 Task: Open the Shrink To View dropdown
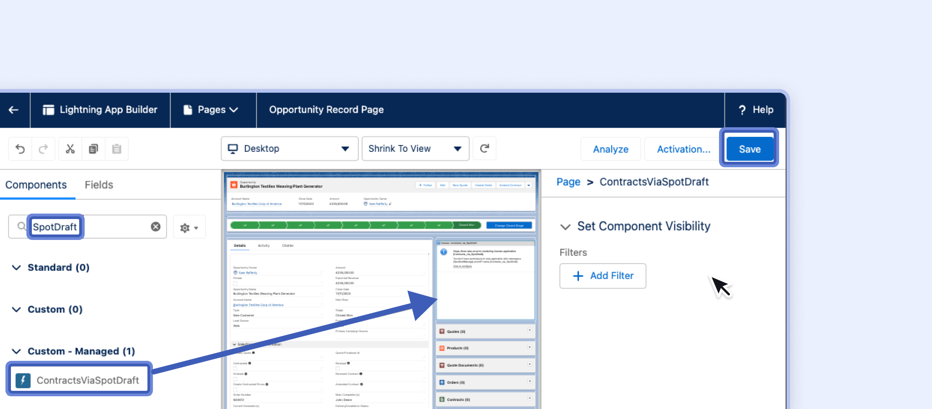point(415,149)
